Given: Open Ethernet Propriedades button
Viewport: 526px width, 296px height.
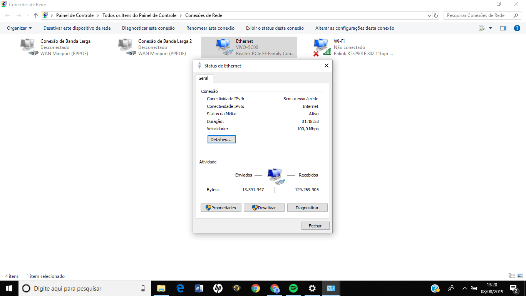Looking at the screenshot, I should pyautogui.click(x=221, y=208).
